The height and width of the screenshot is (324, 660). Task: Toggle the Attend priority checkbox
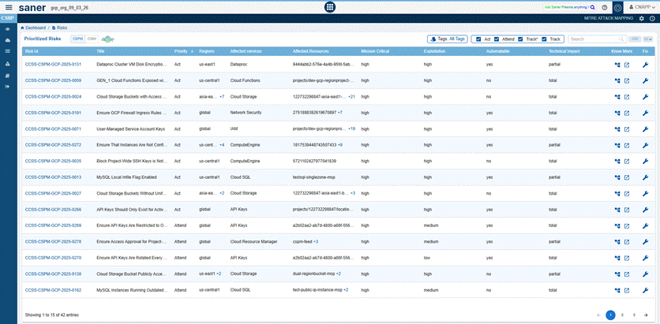click(x=497, y=39)
